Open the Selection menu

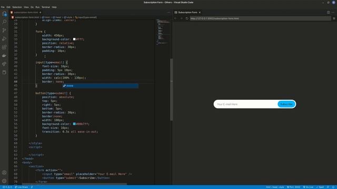(17, 7)
